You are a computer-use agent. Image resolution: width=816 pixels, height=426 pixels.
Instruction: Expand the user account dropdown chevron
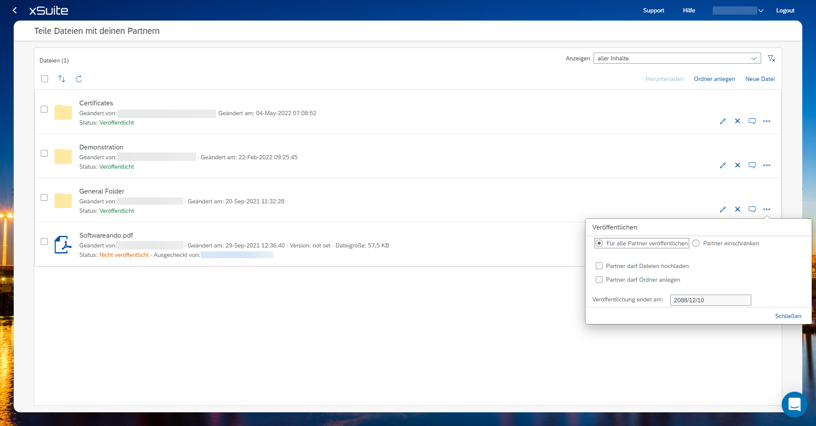tap(761, 11)
